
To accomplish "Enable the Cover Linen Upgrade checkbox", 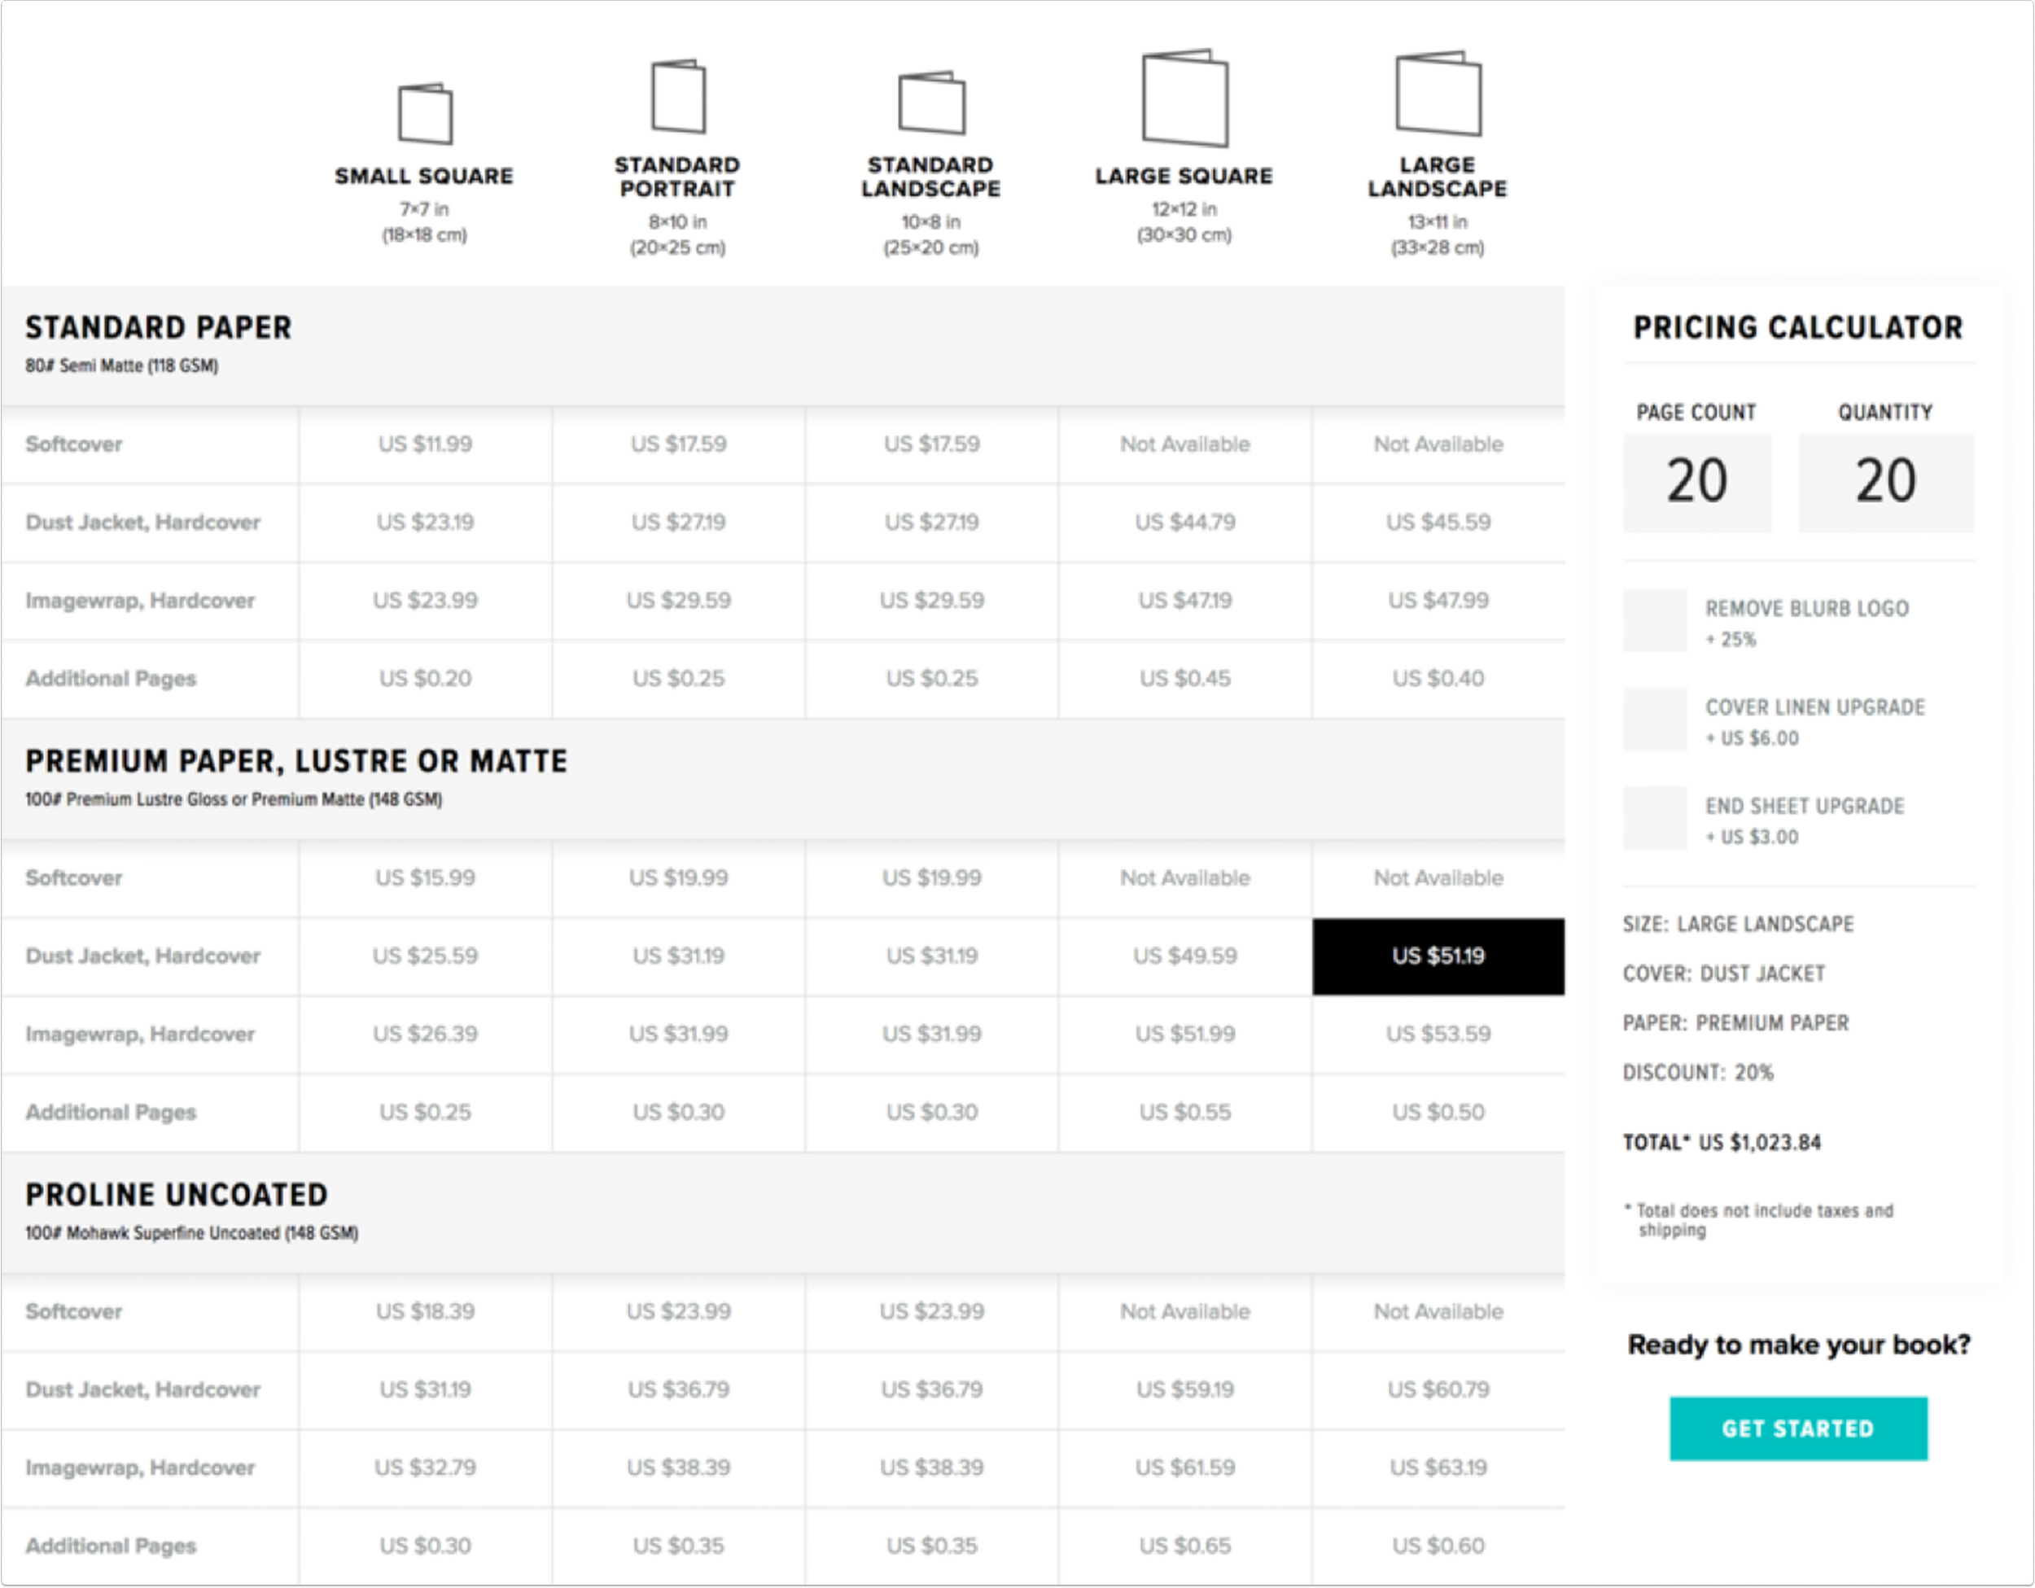I will (x=1655, y=720).
